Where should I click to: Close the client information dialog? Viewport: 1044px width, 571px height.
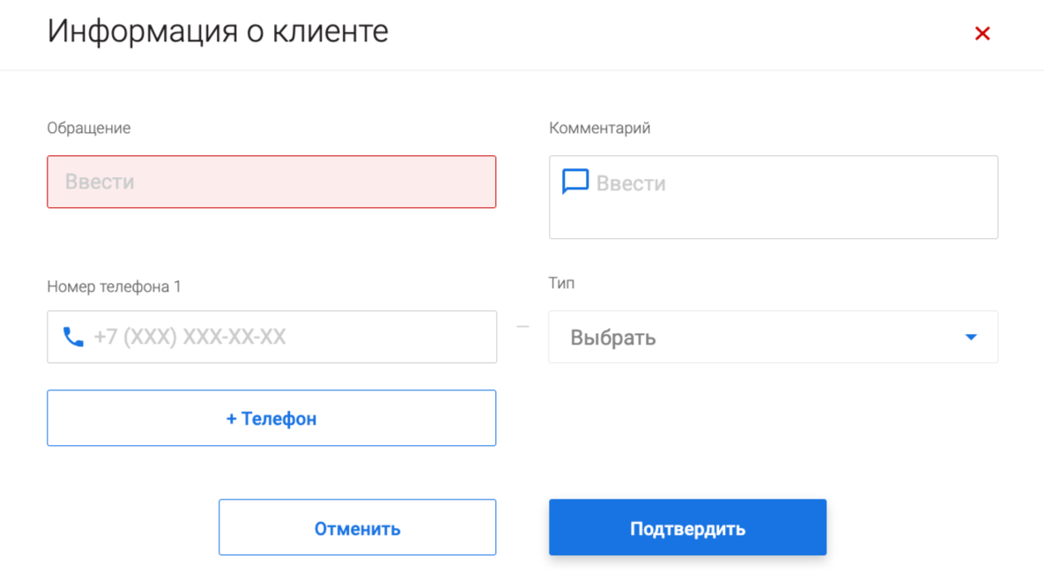coord(982,33)
